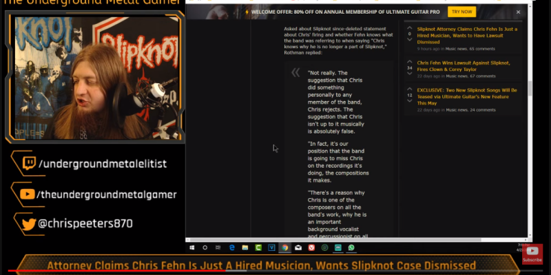Click the paragraph beginning "There's a reason why"

[x=337, y=214]
